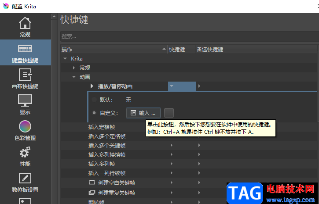Select the 插入定格帧 row
This screenshot has height=204, width=319.
tap(102, 127)
